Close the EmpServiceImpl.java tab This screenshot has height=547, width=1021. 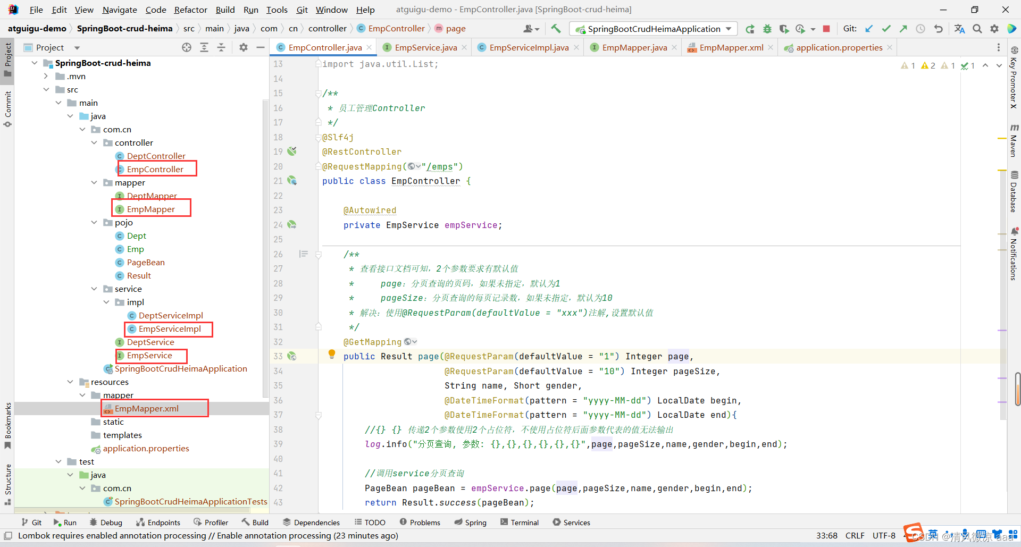pyautogui.click(x=576, y=47)
